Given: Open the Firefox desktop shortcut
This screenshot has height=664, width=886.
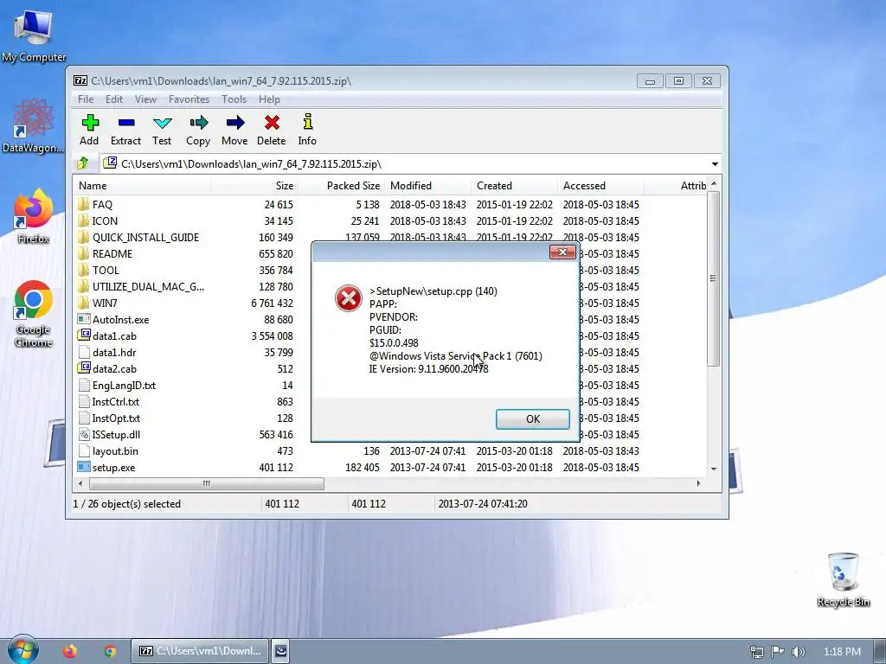Looking at the screenshot, I should pyautogui.click(x=33, y=216).
